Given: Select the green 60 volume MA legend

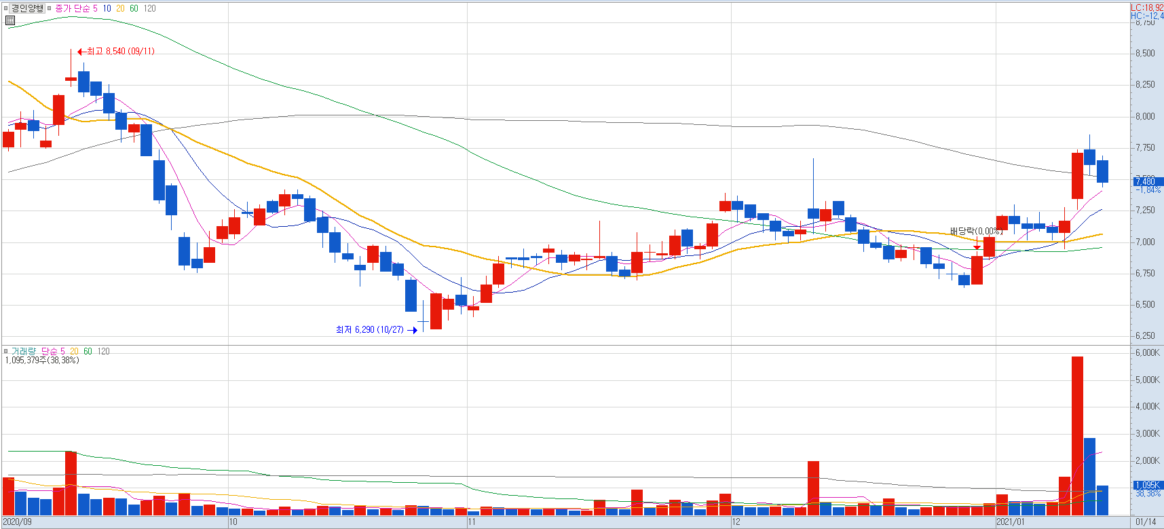Looking at the screenshot, I should pyautogui.click(x=88, y=351).
